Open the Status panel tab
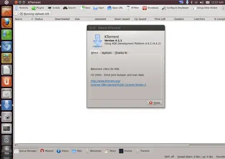Screen dimensions: 225x159 (62, 151)
